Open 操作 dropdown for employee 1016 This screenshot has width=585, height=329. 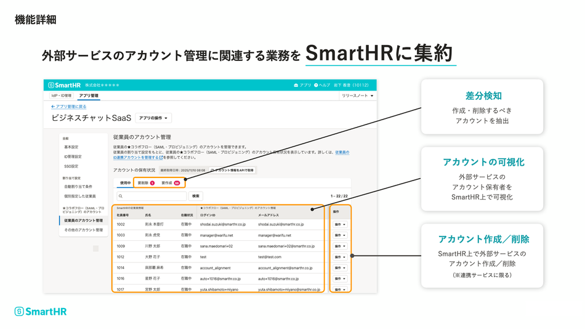340,278
